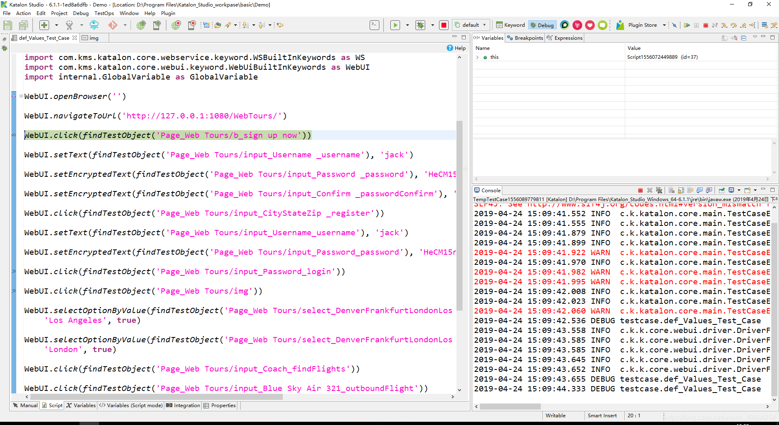Open the Katalon Help link
The image size is (779, 425).
(456, 48)
